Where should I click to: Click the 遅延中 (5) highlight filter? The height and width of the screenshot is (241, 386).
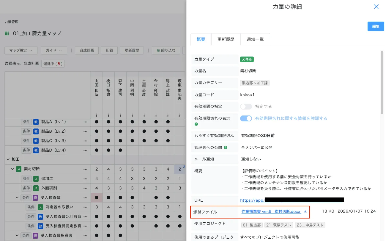(53, 64)
